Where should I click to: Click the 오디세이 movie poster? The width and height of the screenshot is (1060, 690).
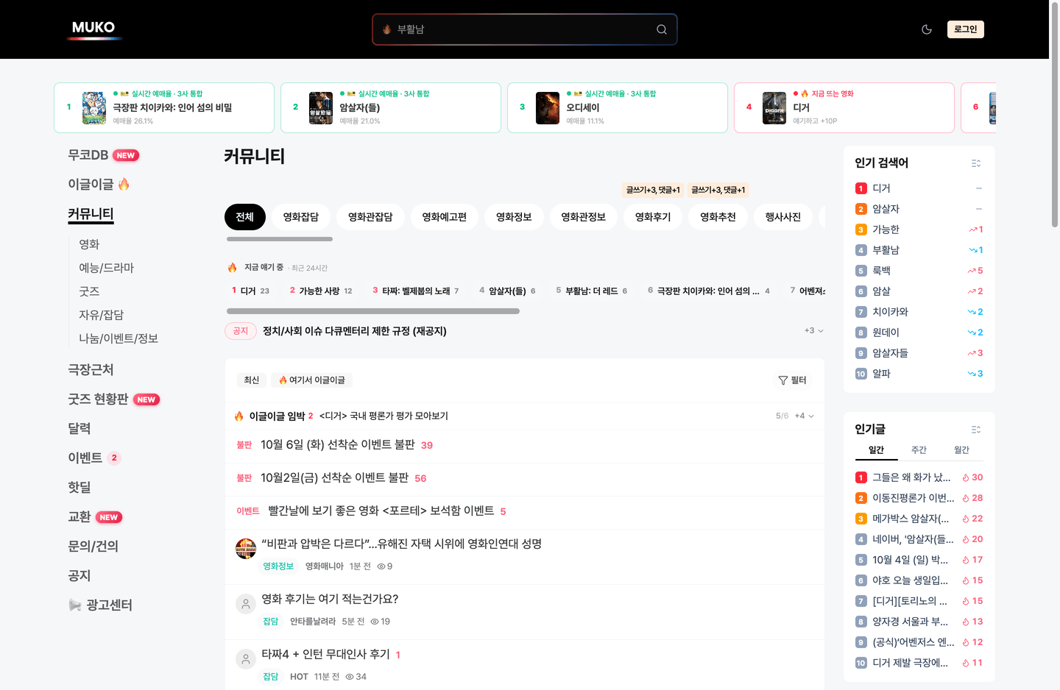pyautogui.click(x=548, y=108)
